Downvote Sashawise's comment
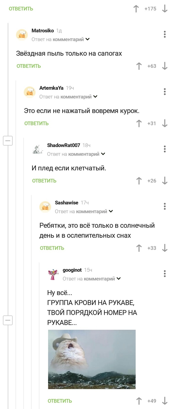 [x=164, y=248]
